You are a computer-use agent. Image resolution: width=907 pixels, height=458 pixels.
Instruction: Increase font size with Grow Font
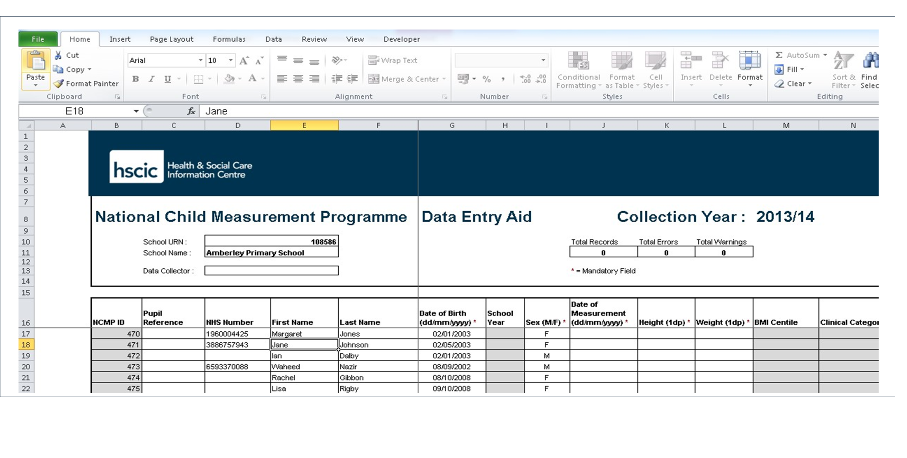(244, 61)
